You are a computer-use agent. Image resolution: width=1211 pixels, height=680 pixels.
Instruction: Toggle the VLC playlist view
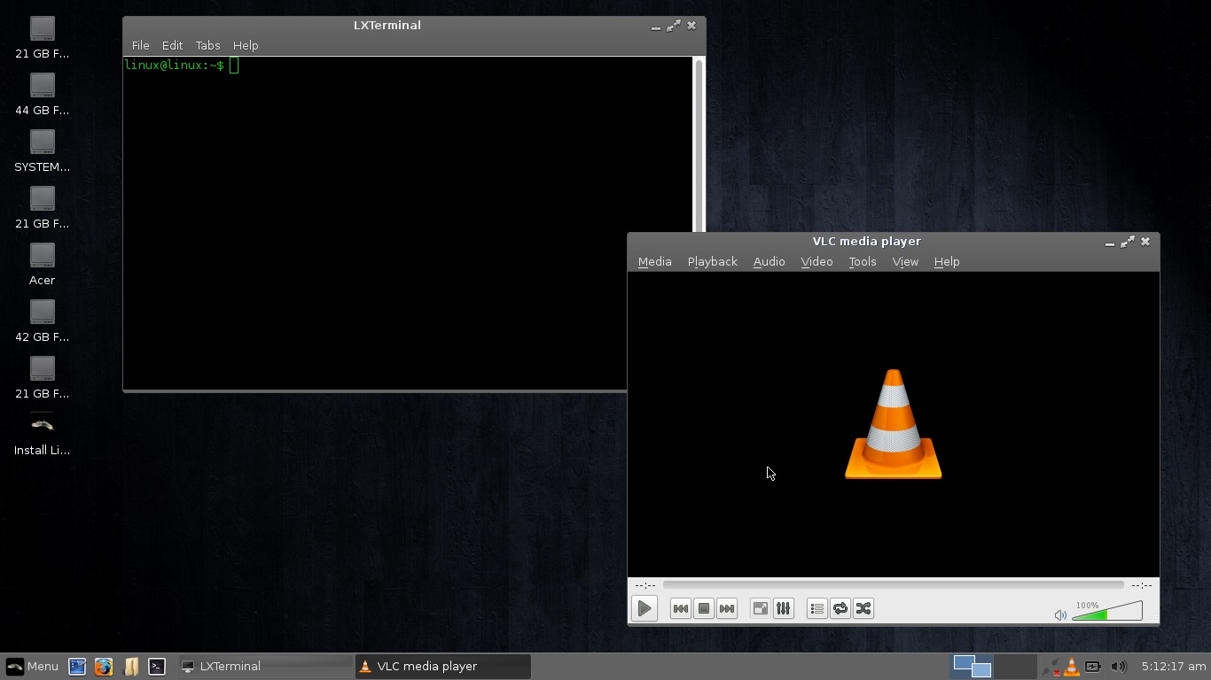click(817, 608)
